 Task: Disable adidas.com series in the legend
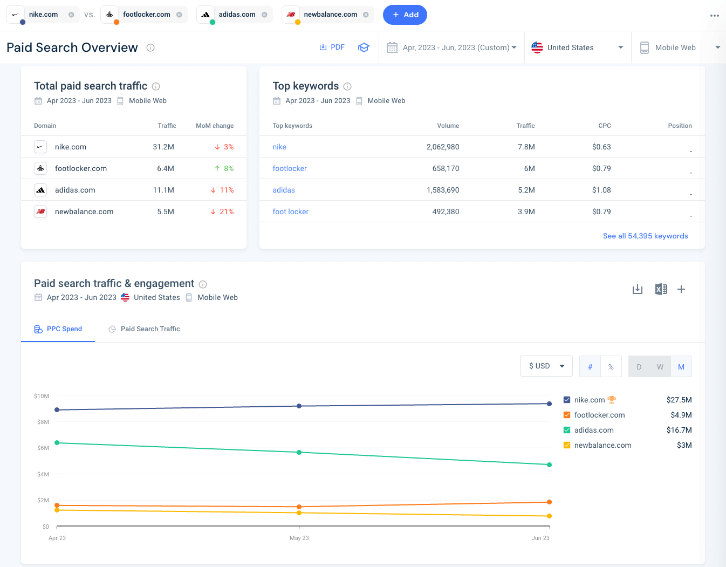click(x=567, y=430)
